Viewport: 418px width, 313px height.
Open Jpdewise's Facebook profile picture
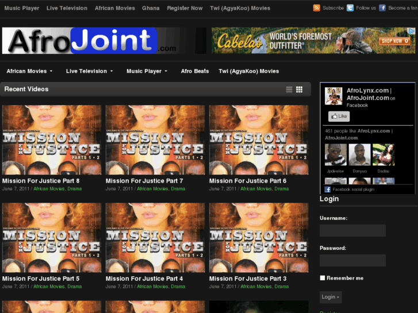tap(336, 154)
